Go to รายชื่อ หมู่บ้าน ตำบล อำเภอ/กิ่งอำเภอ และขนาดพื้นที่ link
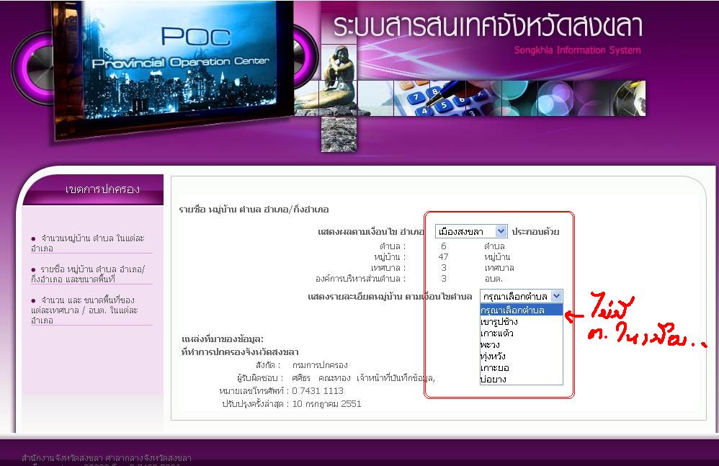719x466 pixels. [88, 274]
